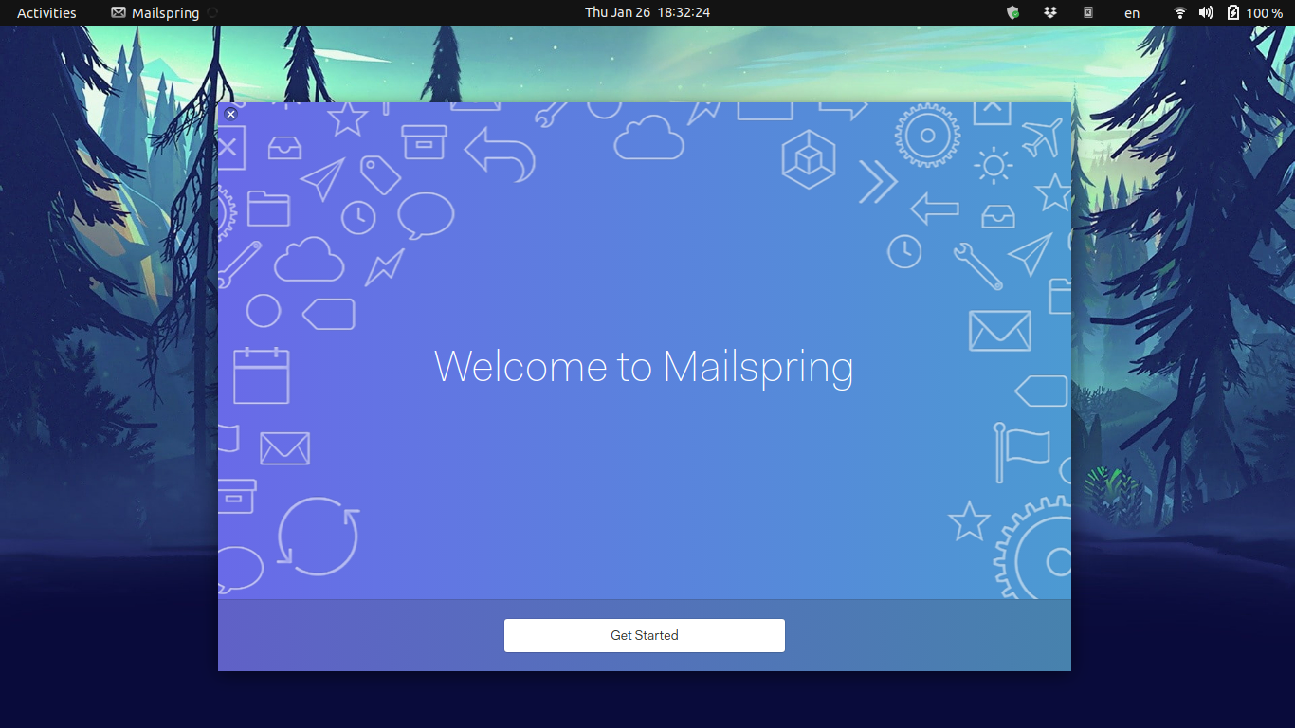Screen dimensions: 1295x728
Task: Click the speech bubble icon
Action: (x=423, y=215)
